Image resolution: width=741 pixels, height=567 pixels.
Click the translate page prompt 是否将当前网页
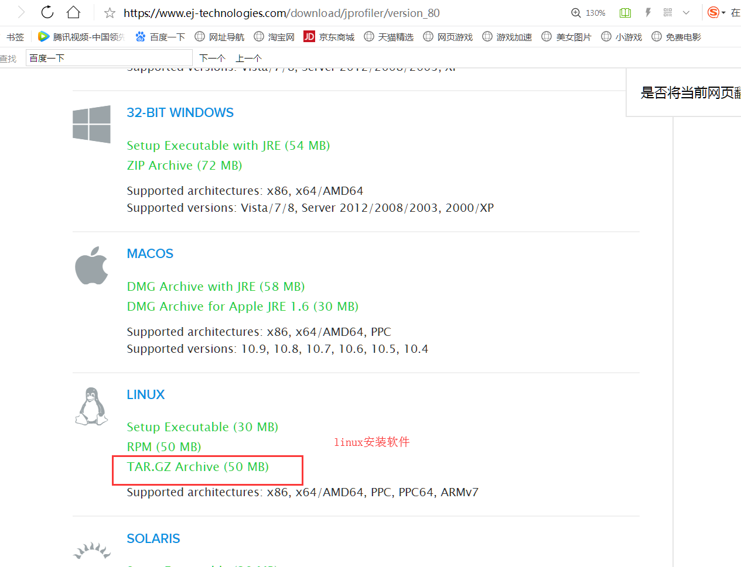click(691, 92)
